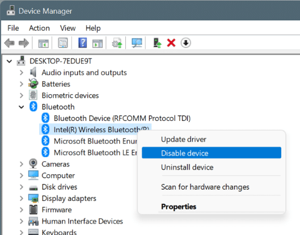Click the Add drivers toolbar icon
This screenshot has height=235, width=300.
157,43
